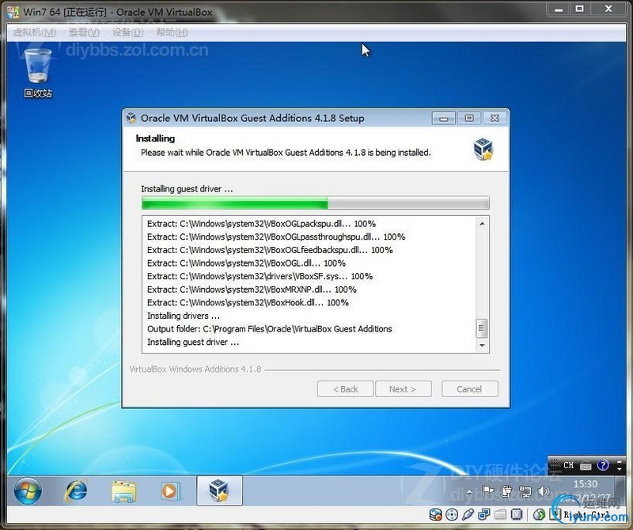633x530 pixels.
Task: Click the VirtualBox USB status icon
Action: [x=468, y=514]
